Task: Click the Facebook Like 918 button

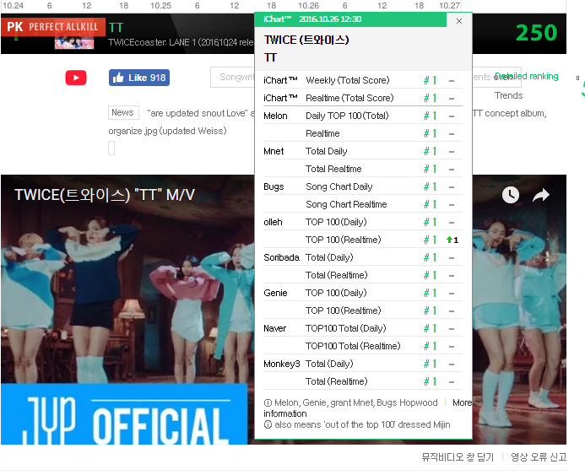Action: click(139, 78)
